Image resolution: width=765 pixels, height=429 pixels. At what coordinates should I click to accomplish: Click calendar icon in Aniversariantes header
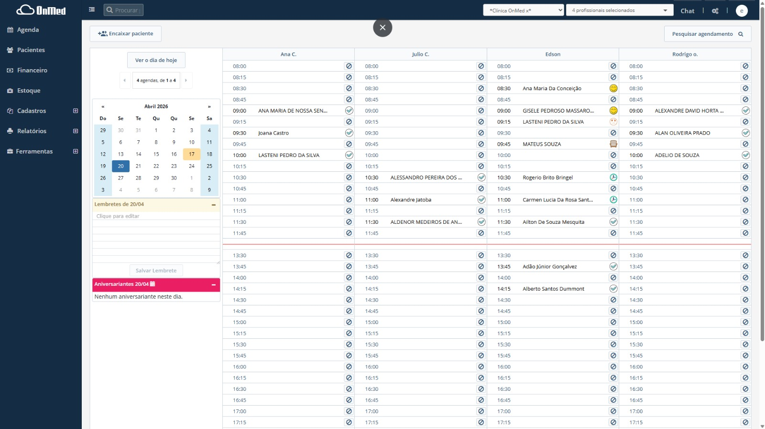(153, 284)
